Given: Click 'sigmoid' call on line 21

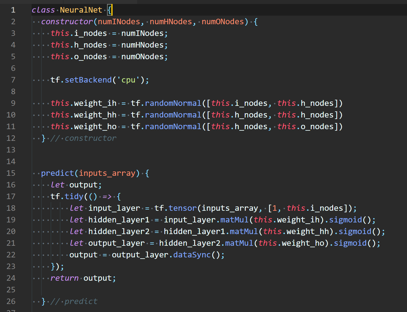Looking at the screenshot, I should (x=350, y=243).
